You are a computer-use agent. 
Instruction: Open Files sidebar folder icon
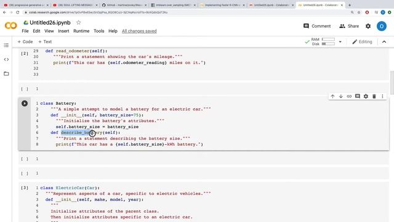tap(6, 73)
